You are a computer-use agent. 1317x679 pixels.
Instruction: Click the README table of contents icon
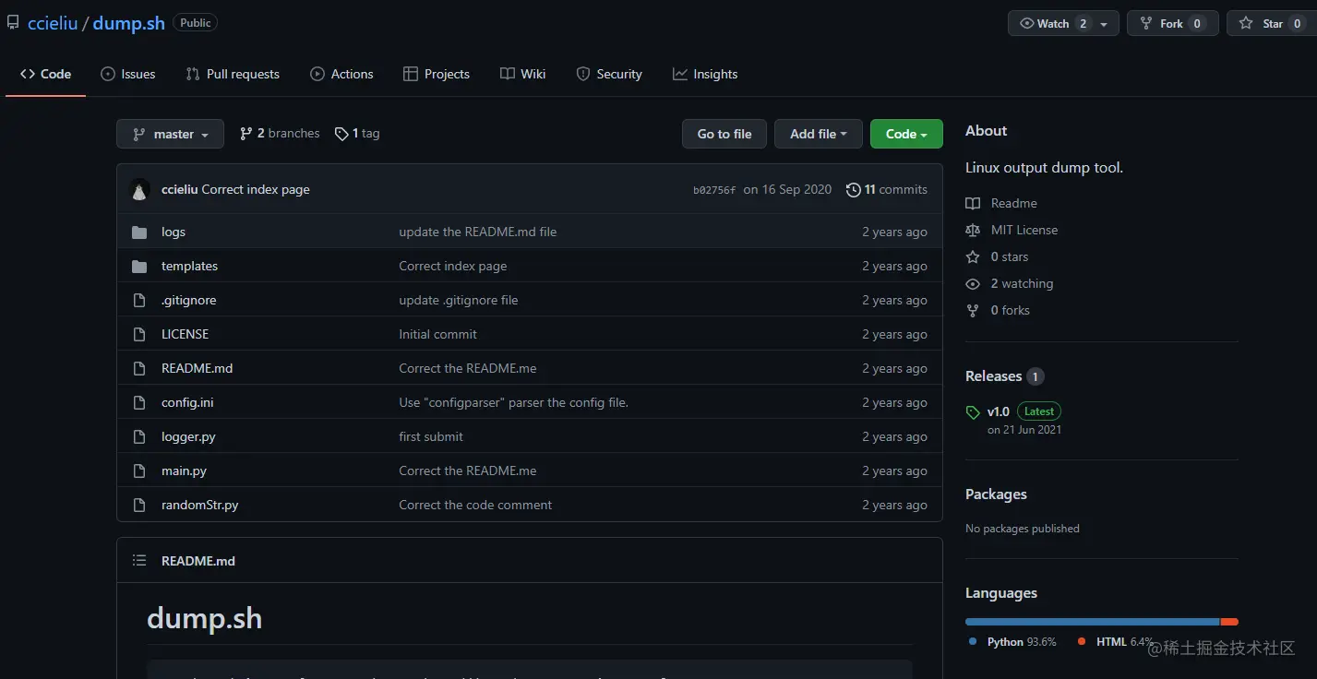tap(139, 561)
